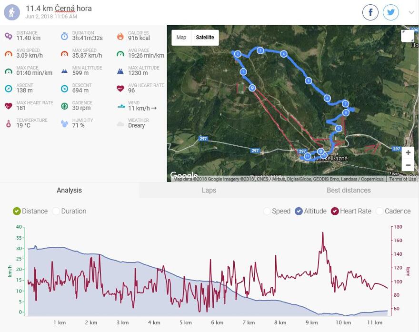
Task: Enable Speed series on chart
Action: coord(267,211)
